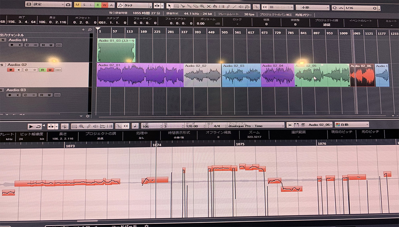Click the Audio 02_01 purple audio event
399x227 pixels.
[140, 76]
